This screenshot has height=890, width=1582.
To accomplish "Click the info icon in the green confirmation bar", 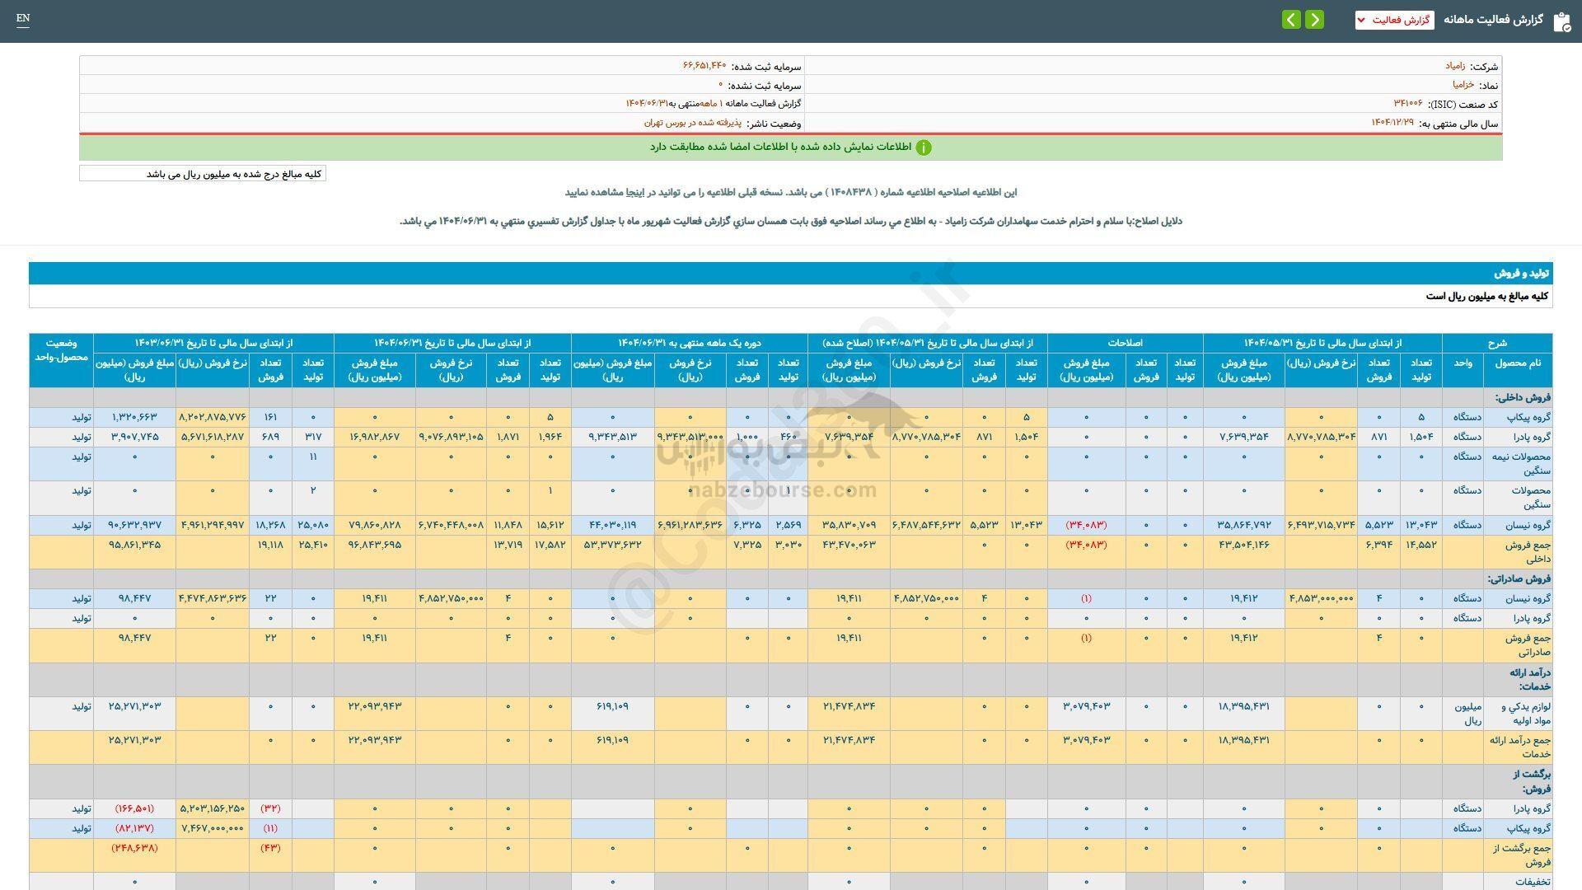I will click(924, 147).
